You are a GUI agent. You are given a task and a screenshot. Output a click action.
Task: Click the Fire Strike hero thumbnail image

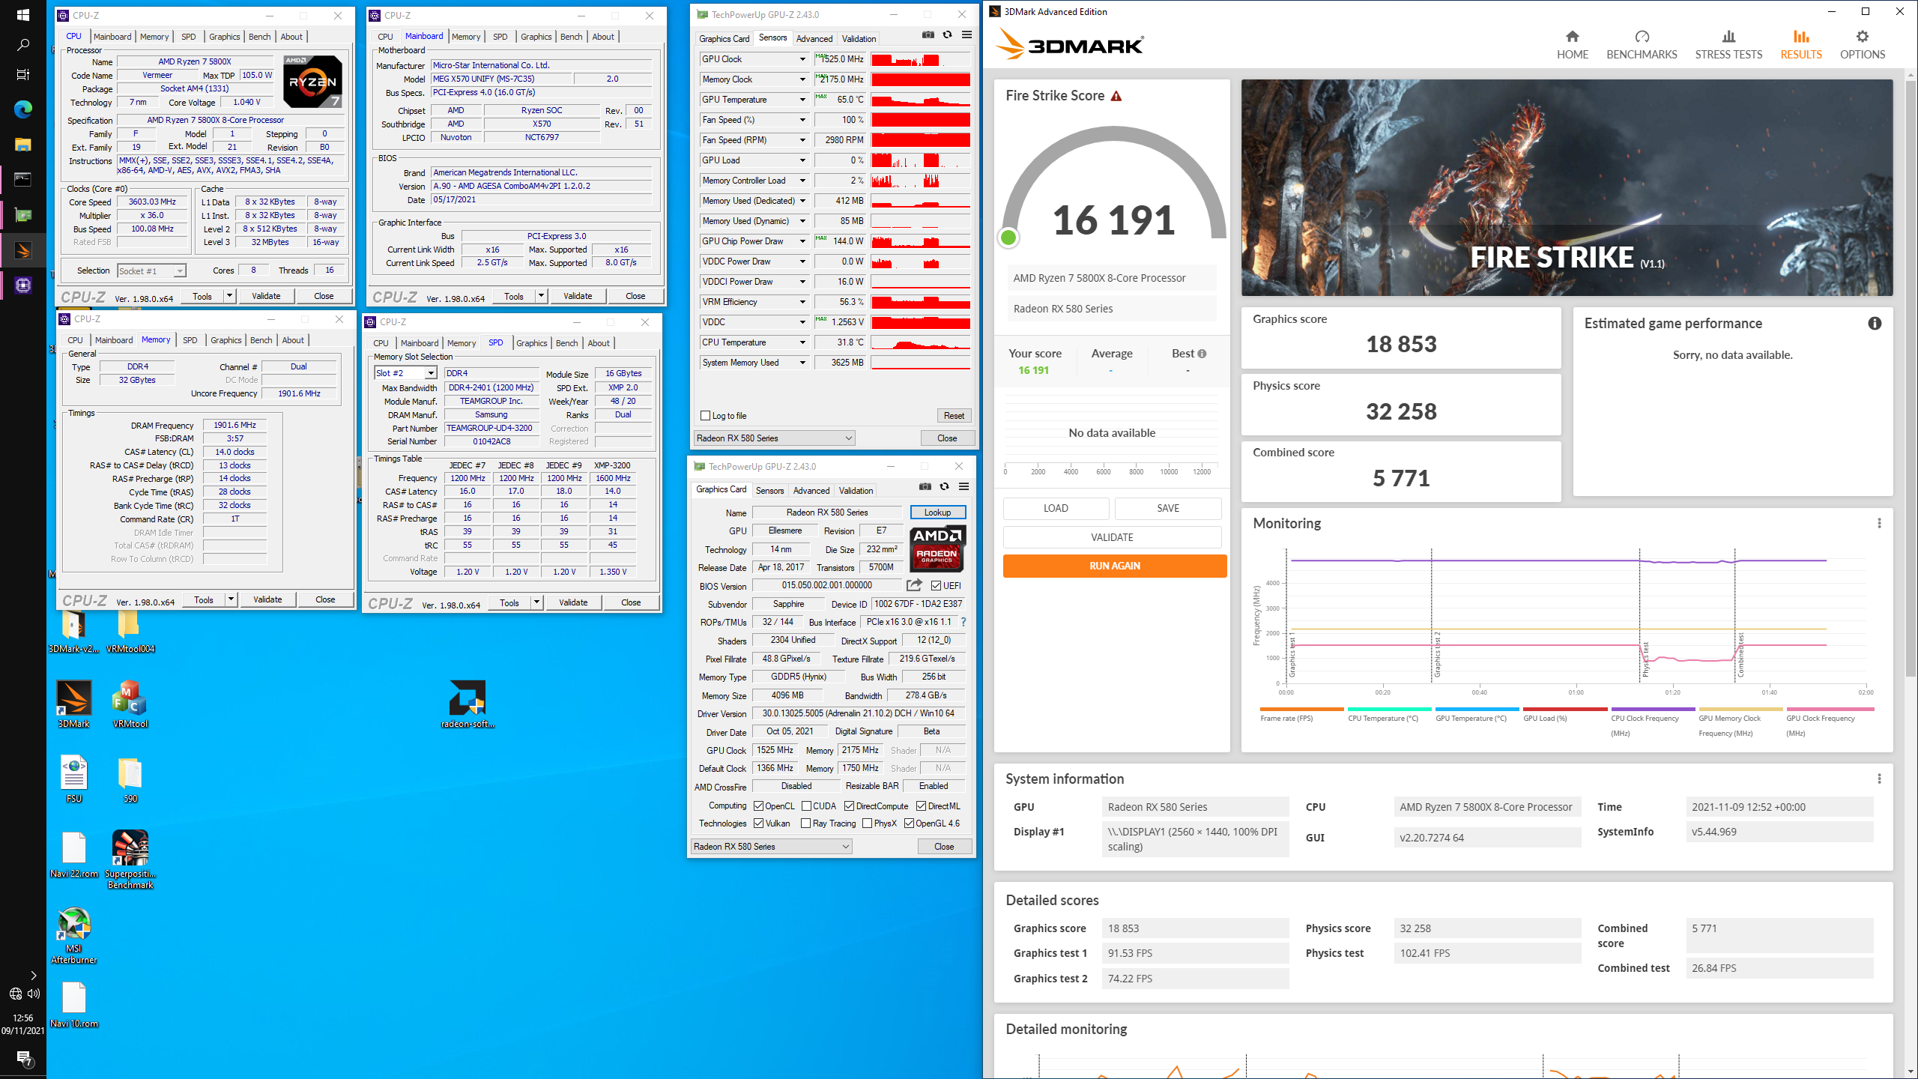[x=1567, y=187]
